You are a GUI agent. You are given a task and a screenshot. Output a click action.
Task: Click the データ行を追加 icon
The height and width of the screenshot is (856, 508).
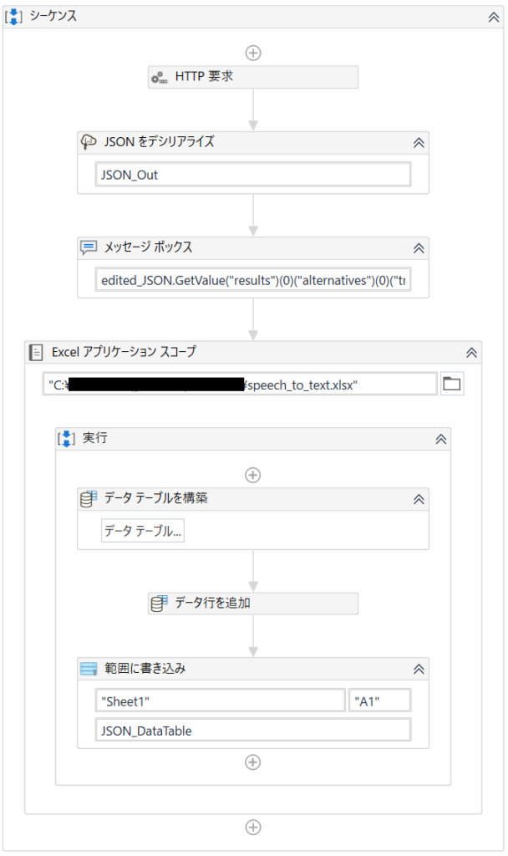click(x=160, y=604)
